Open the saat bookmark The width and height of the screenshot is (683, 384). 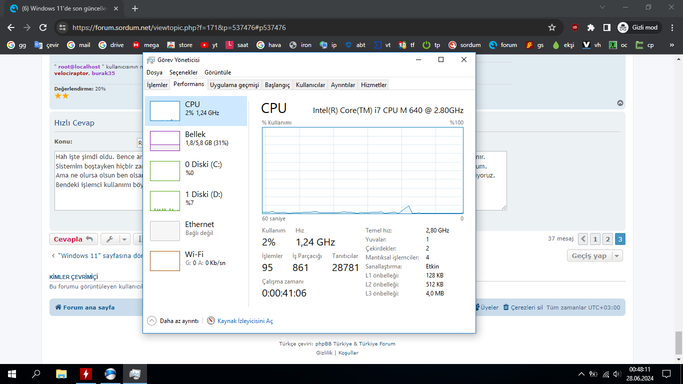click(237, 45)
